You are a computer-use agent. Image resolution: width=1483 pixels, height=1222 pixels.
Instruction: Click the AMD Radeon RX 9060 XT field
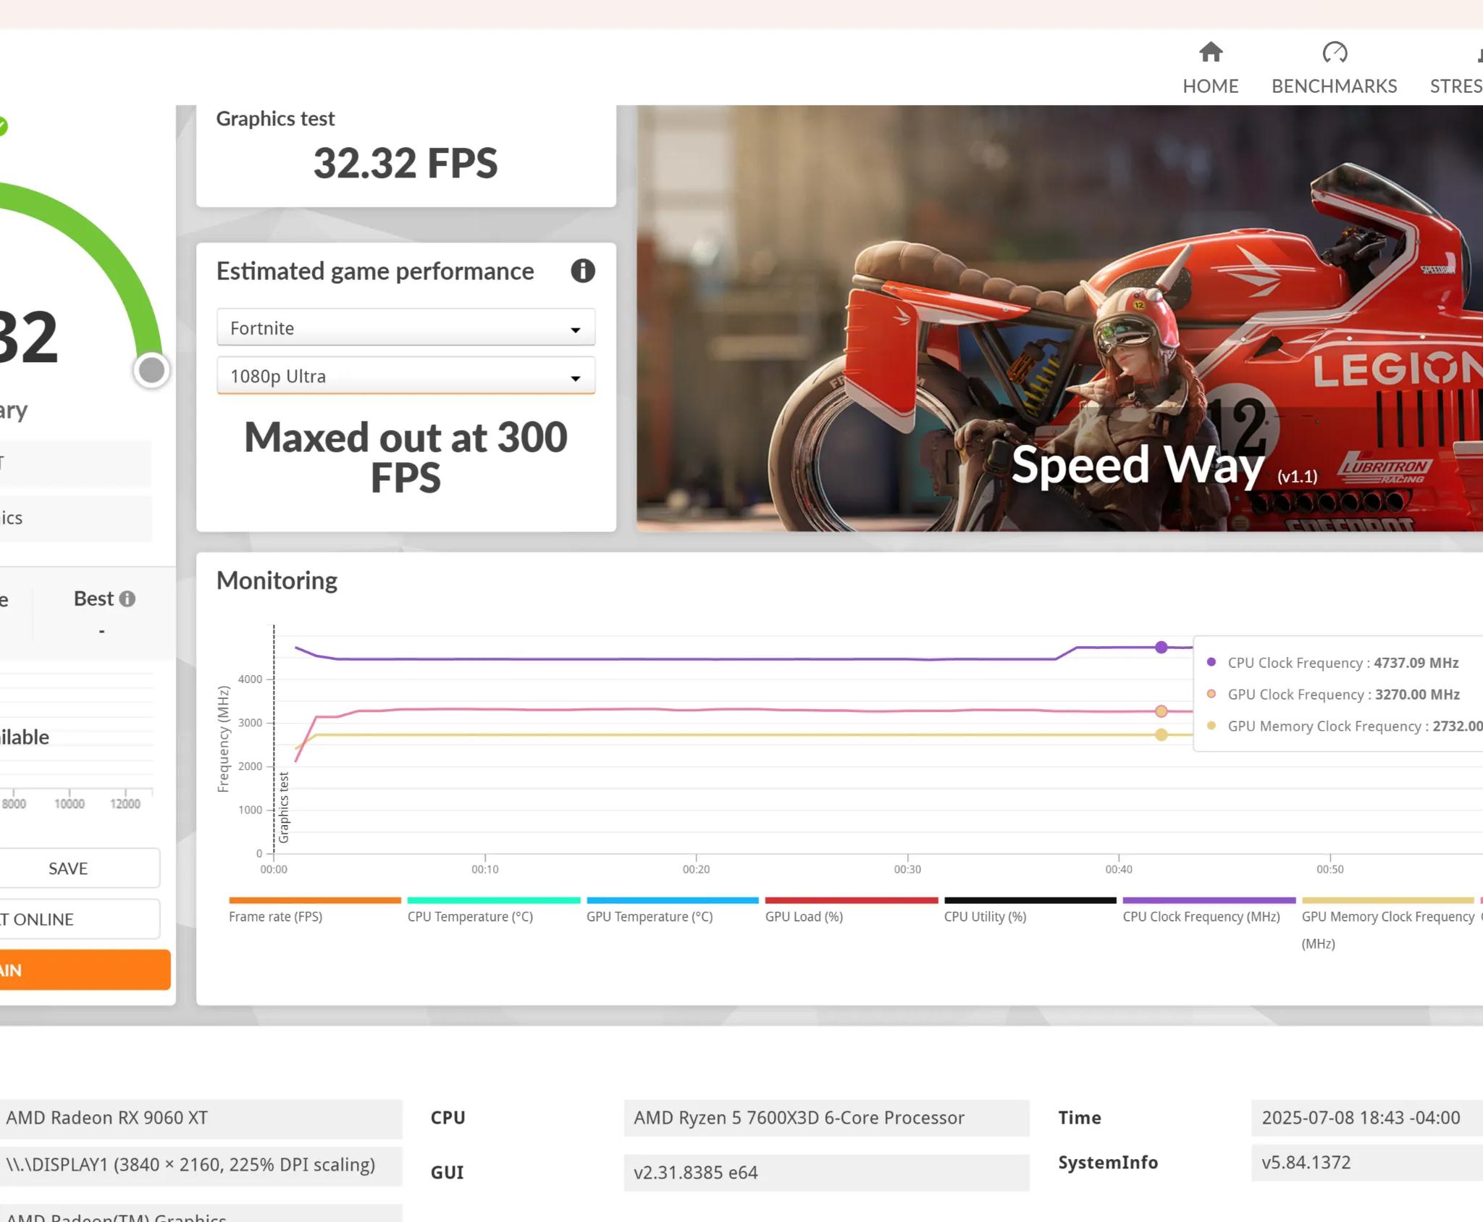point(201,1118)
